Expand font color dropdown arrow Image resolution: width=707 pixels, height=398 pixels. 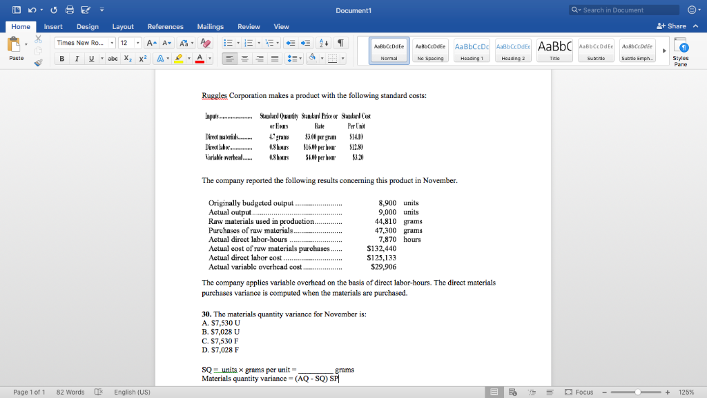(210, 59)
